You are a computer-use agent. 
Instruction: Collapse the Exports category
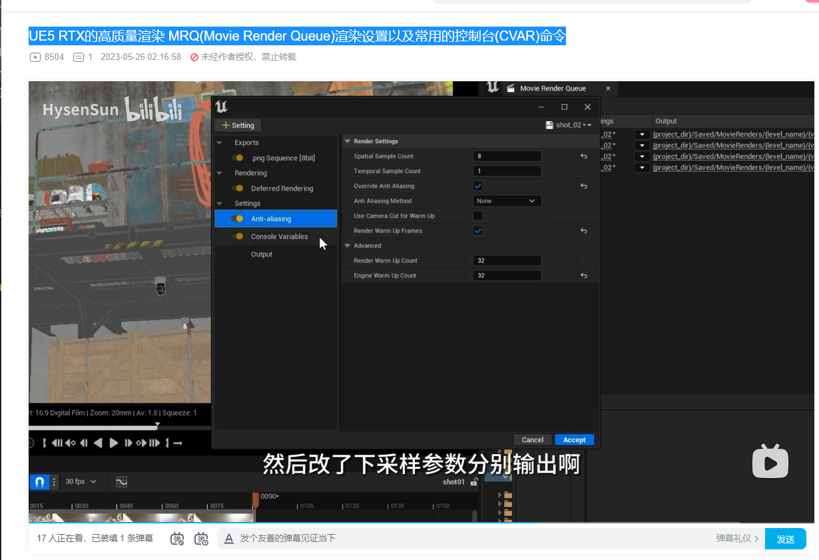(x=219, y=142)
